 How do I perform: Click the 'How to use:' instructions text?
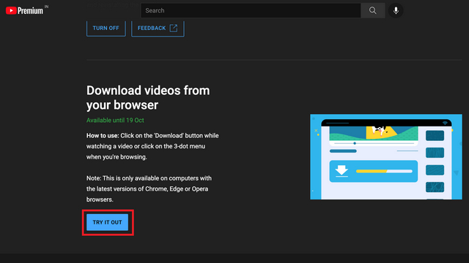[x=152, y=146]
